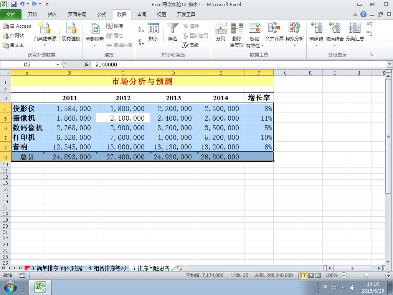Click the select-all corner of the grid

pyautogui.click(x=5, y=73)
